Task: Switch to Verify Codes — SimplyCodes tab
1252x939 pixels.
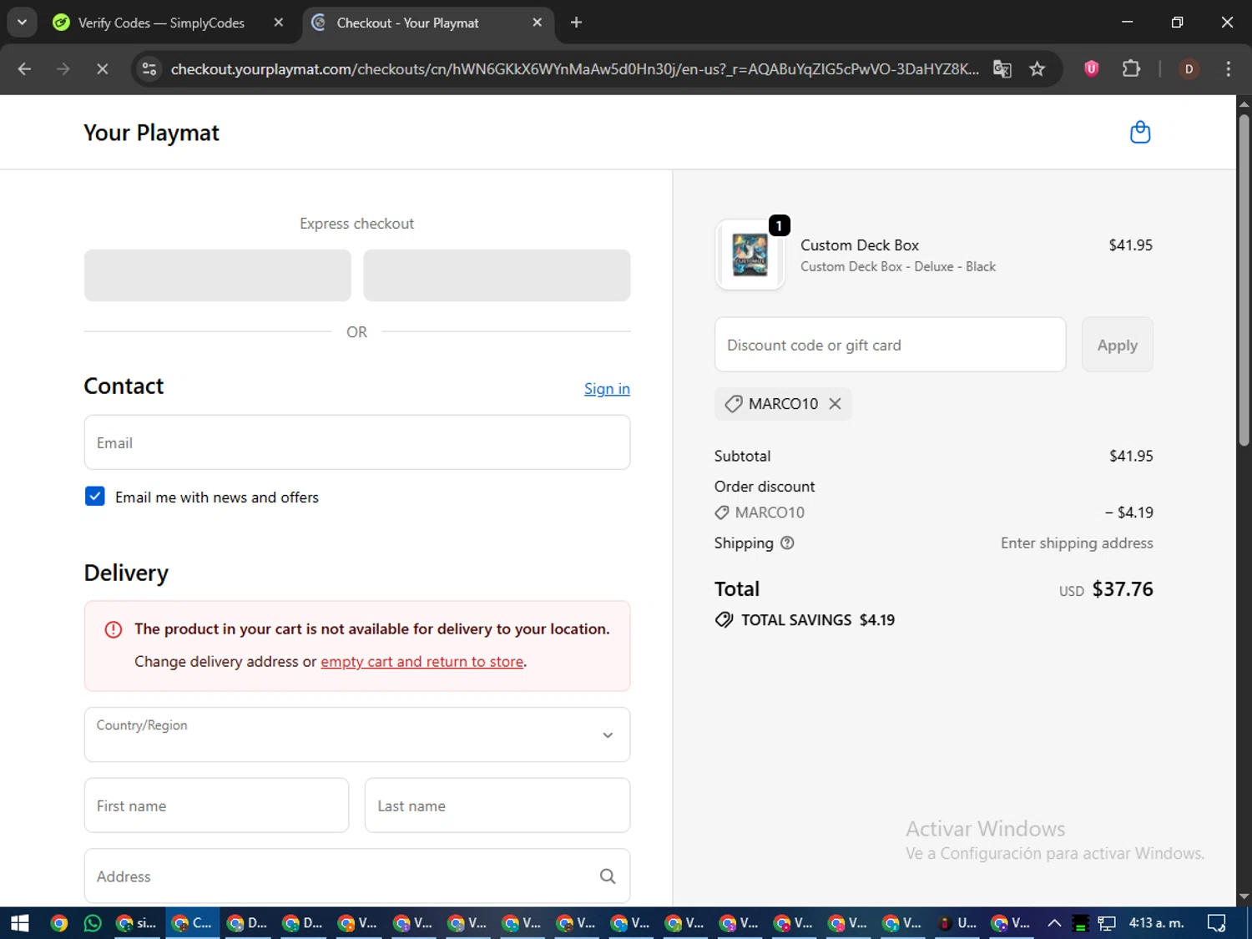Action: pyautogui.click(x=162, y=23)
